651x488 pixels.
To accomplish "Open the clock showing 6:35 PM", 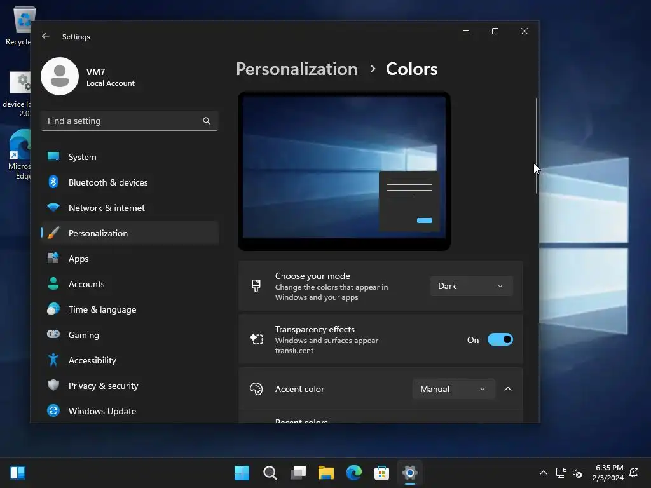I will pyautogui.click(x=608, y=473).
